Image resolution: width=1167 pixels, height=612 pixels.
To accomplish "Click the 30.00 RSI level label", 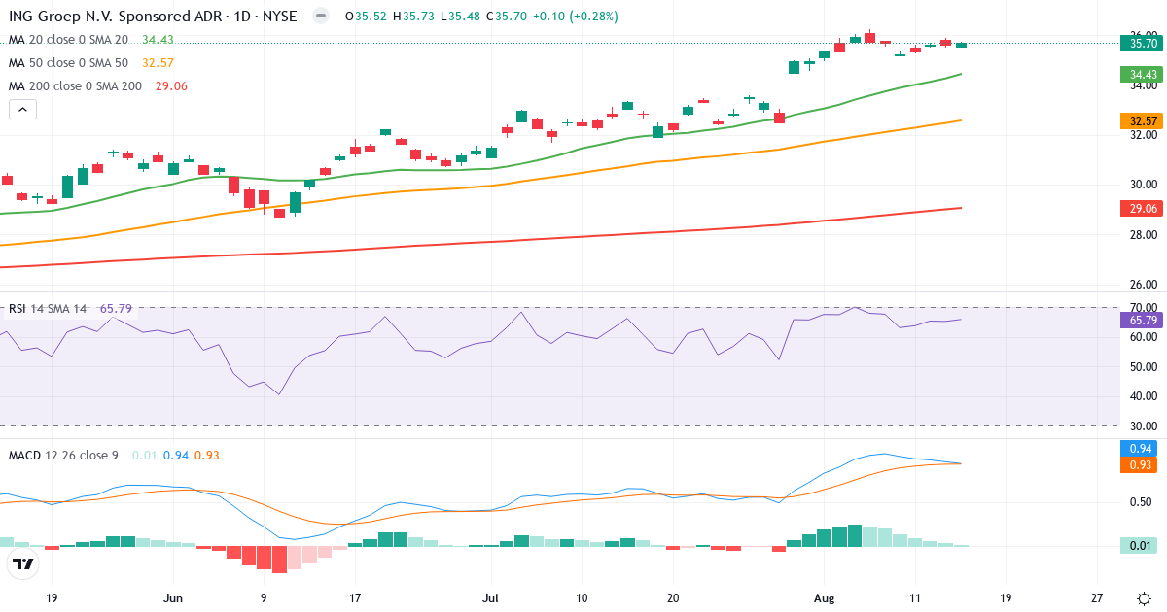I will pyautogui.click(x=1146, y=426).
